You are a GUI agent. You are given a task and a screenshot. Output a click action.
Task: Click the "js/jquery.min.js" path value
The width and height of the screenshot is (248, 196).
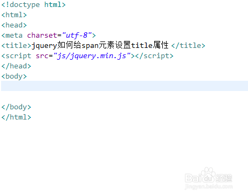(x=92, y=56)
